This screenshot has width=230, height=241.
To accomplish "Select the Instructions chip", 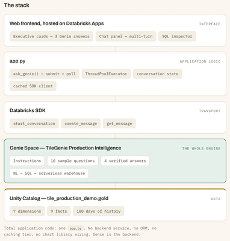I will click(27, 161).
